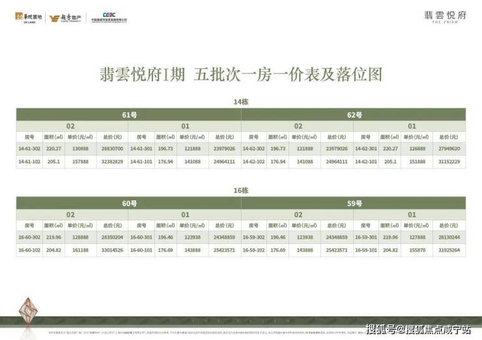Click total price 25423571 in row 16-59-102

click(337, 250)
